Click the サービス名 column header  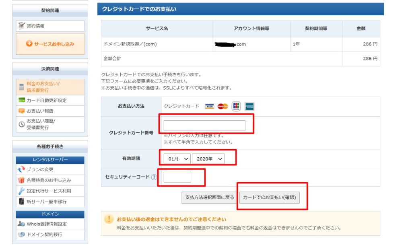click(157, 29)
